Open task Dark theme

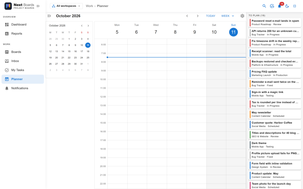(275, 145)
